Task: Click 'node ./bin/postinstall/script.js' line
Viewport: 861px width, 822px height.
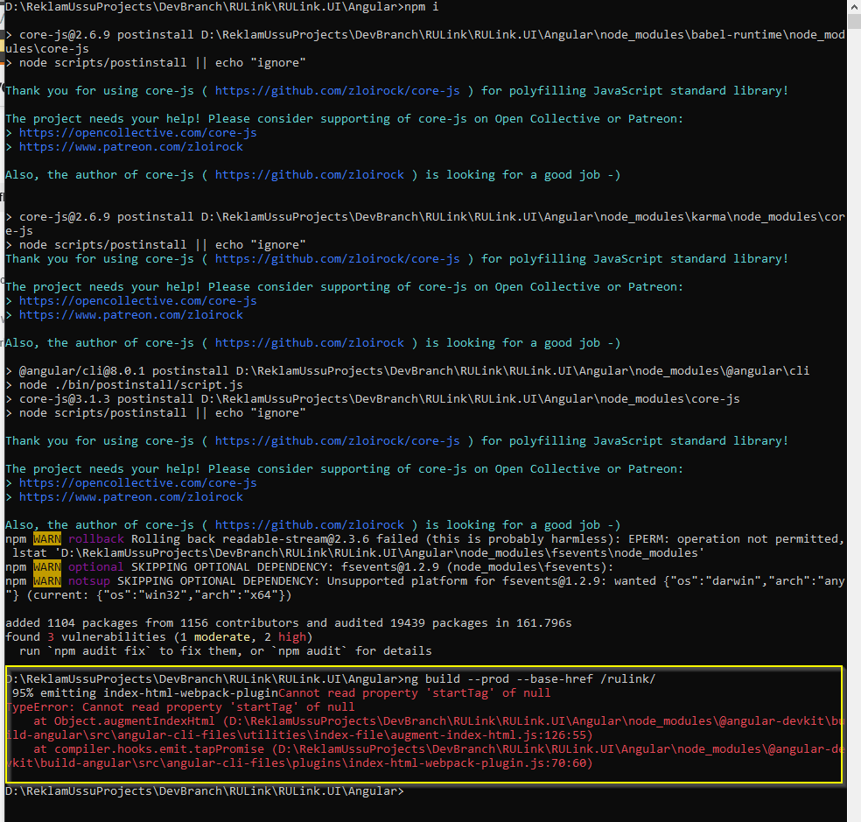Action: pos(124,384)
